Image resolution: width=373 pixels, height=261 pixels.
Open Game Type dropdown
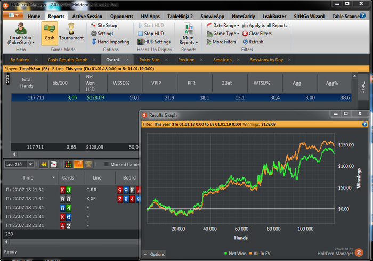pyautogui.click(x=223, y=34)
